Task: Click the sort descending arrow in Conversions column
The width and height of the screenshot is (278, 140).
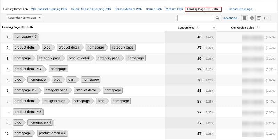Action: click(214, 27)
